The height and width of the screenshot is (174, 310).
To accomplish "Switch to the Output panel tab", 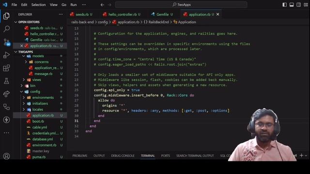I will [x=99, y=156].
